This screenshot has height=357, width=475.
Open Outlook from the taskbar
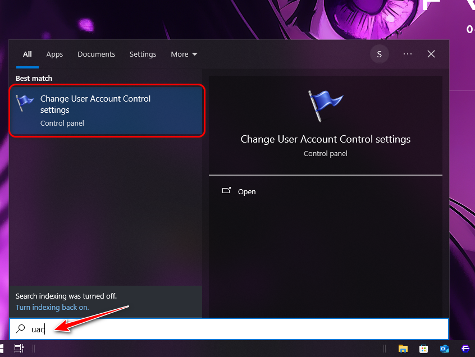[x=445, y=349]
